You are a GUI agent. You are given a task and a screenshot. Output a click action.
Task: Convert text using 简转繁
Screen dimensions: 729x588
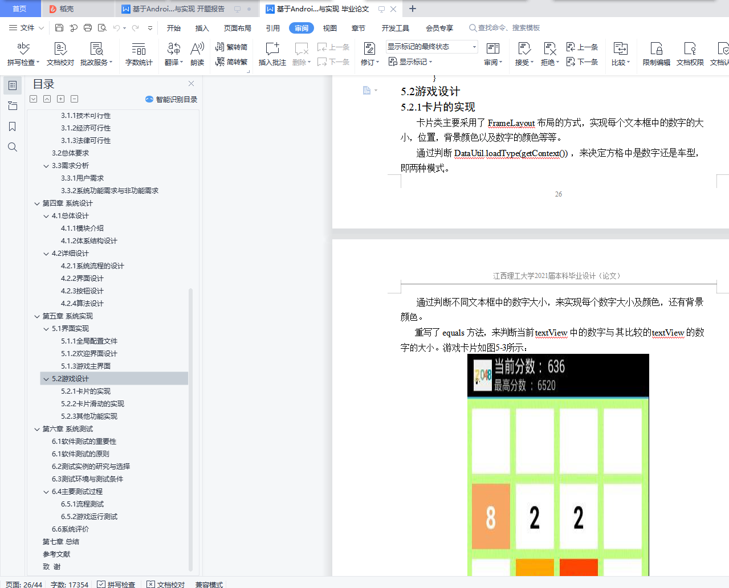pos(231,62)
